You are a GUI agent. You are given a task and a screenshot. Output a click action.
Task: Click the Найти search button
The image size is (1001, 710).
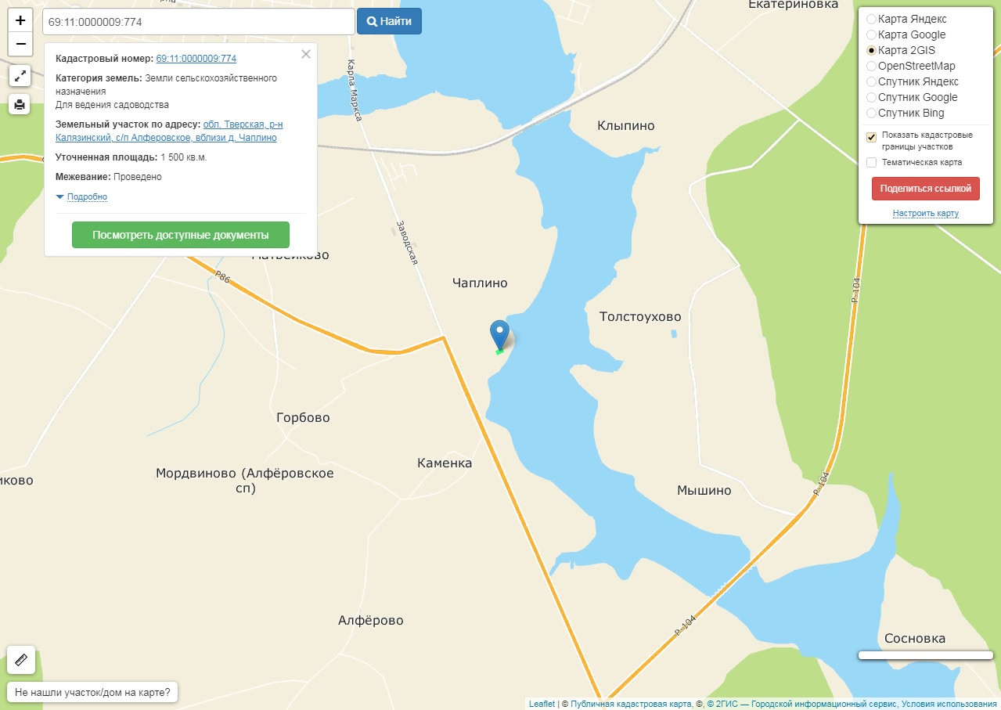(389, 21)
